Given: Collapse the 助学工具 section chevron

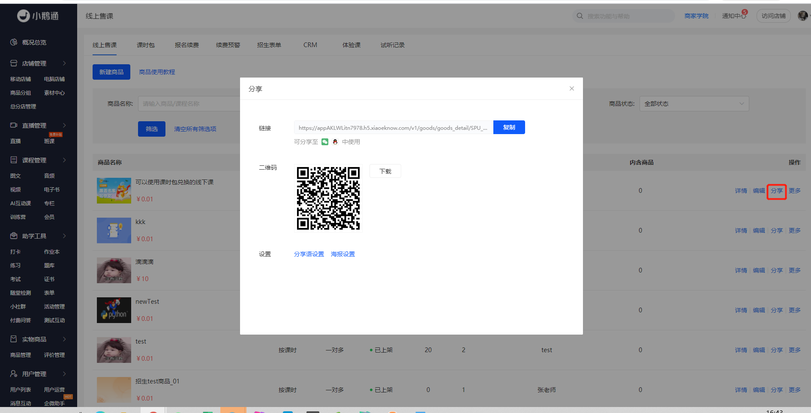Looking at the screenshot, I should [64, 236].
